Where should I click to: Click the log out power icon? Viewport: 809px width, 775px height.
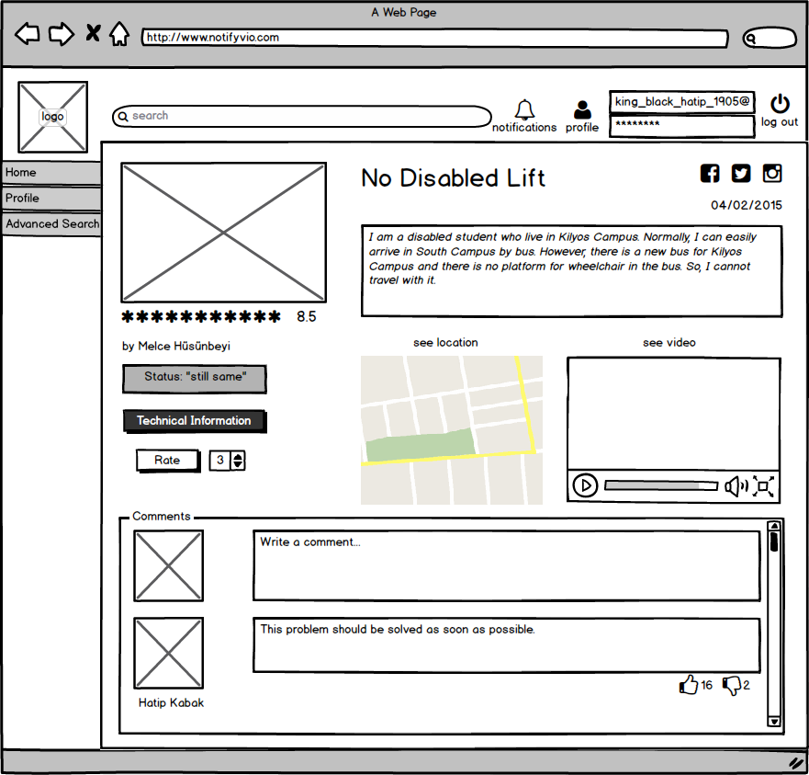[780, 104]
